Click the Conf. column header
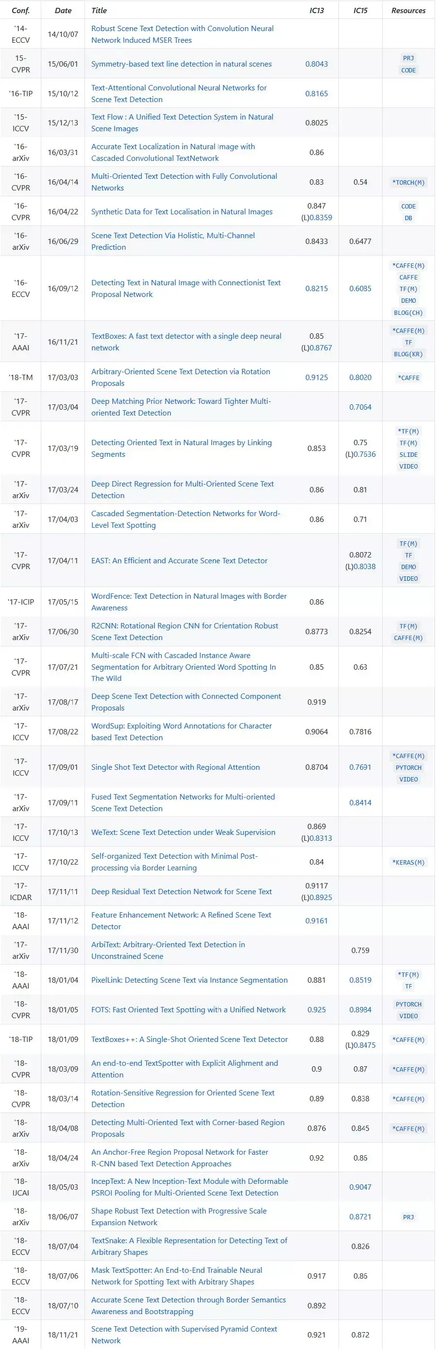This screenshot has width=437, height=1353. pyautogui.click(x=20, y=11)
